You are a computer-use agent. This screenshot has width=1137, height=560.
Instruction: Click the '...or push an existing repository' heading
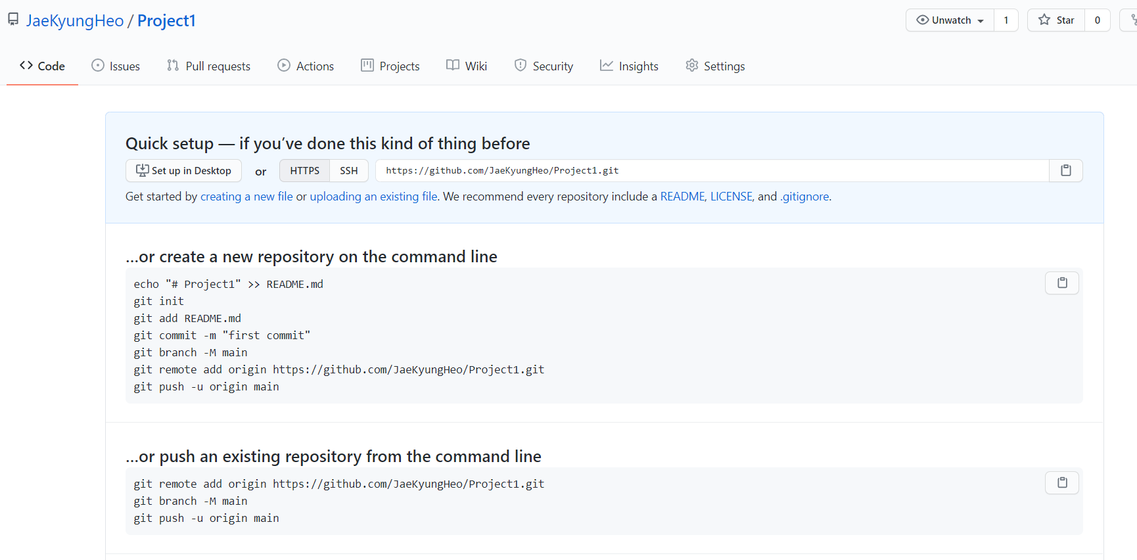(333, 456)
